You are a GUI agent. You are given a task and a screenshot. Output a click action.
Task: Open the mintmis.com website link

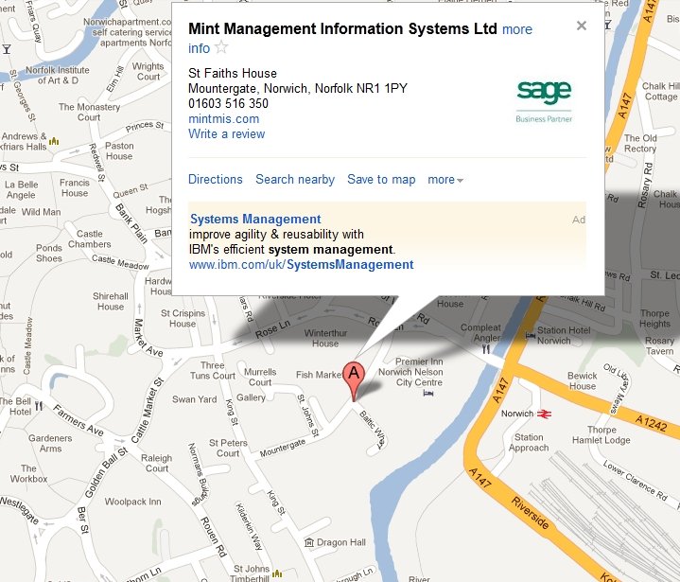point(223,118)
